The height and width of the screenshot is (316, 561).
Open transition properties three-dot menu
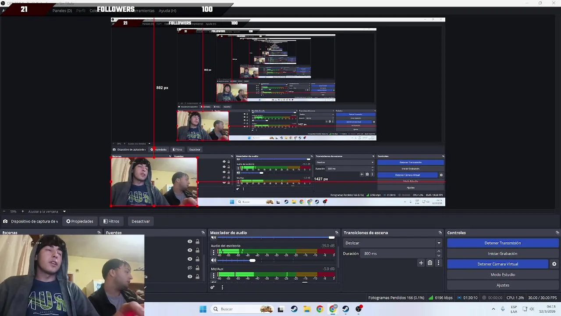tap(438, 263)
